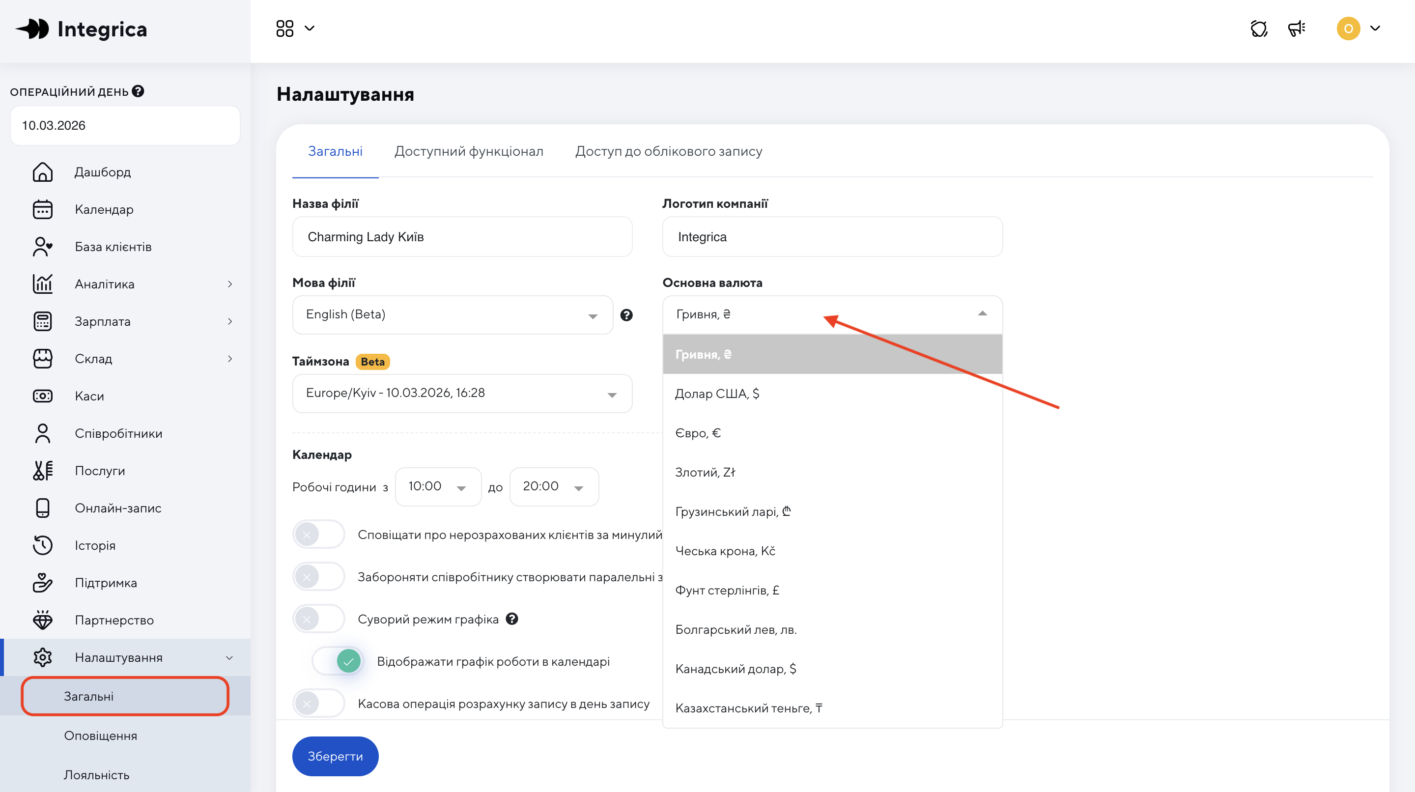This screenshot has height=792, width=1415.
Task: Open the Services scissors-and-comb icon
Action: 42,471
